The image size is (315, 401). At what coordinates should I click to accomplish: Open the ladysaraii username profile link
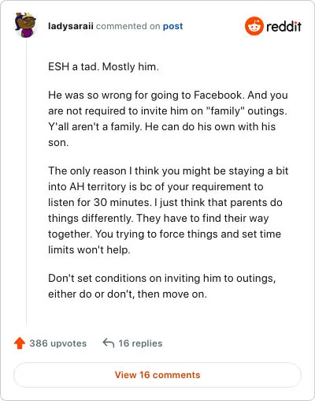pyautogui.click(x=71, y=26)
